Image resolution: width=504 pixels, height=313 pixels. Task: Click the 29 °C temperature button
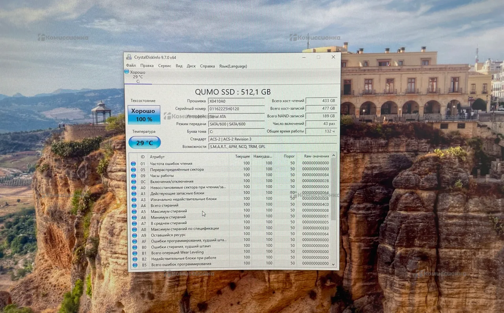[x=145, y=142]
